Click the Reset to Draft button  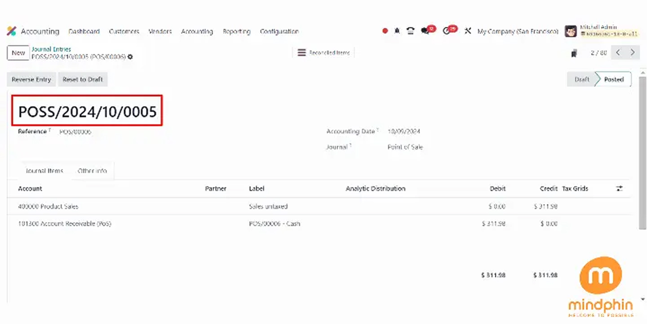pyautogui.click(x=83, y=79)
